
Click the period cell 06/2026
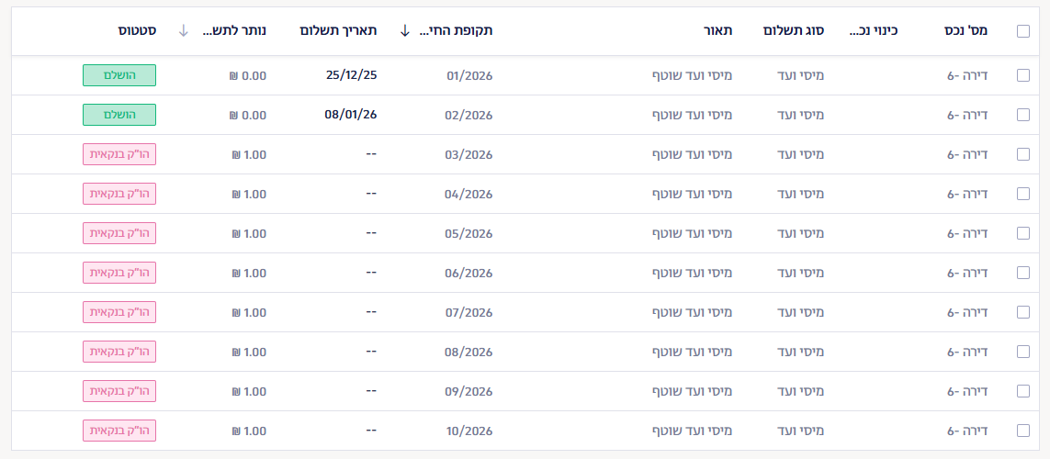pyautogui.click(x=469, y=273)
